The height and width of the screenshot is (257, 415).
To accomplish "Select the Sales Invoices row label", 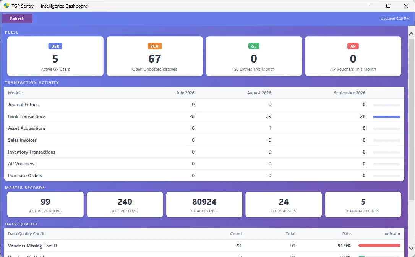I will tap(22, 140).
